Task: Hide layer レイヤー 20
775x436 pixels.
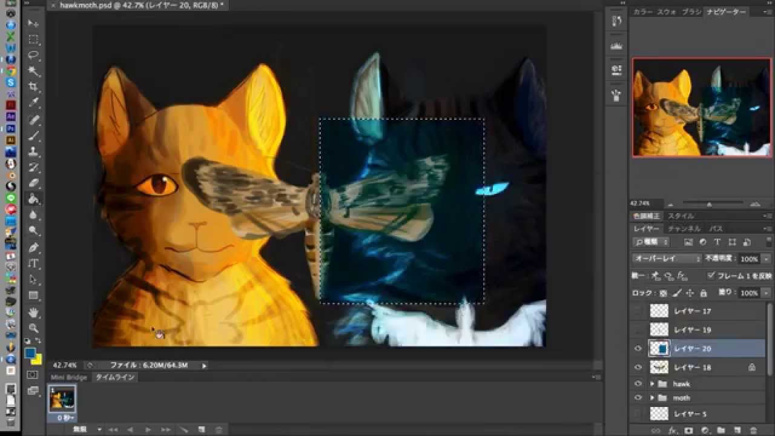Action: 638,349
